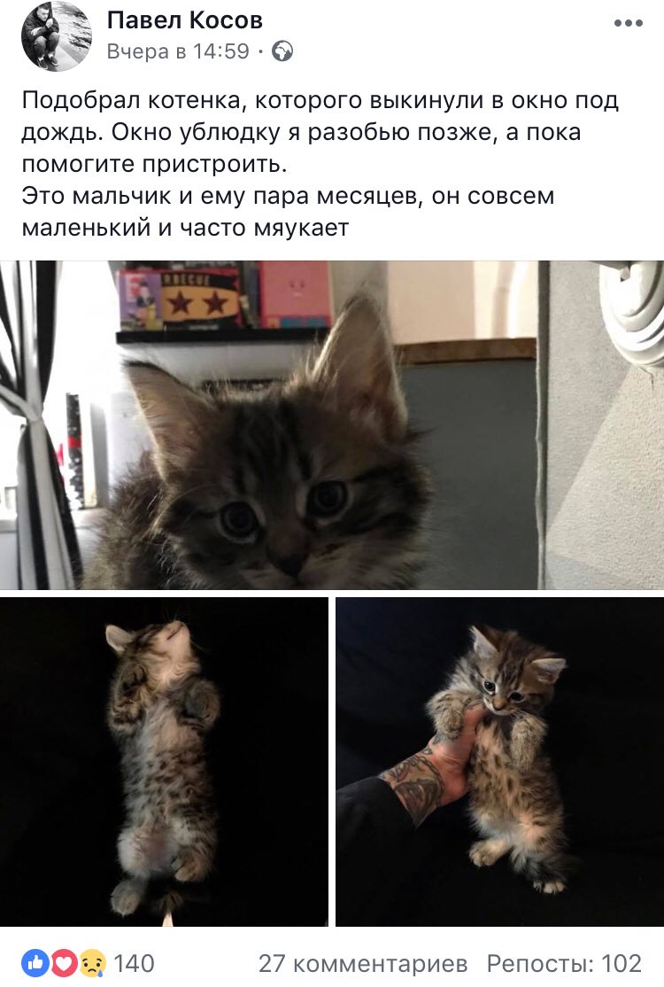Tap the sad face reaction icon
Screen dimensions: 664x987
click(x=92, y=963)
